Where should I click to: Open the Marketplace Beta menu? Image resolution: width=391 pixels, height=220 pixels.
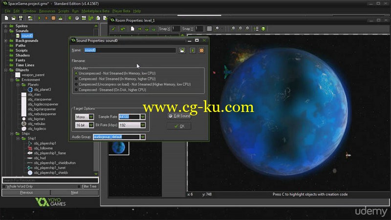pos(95,11)
